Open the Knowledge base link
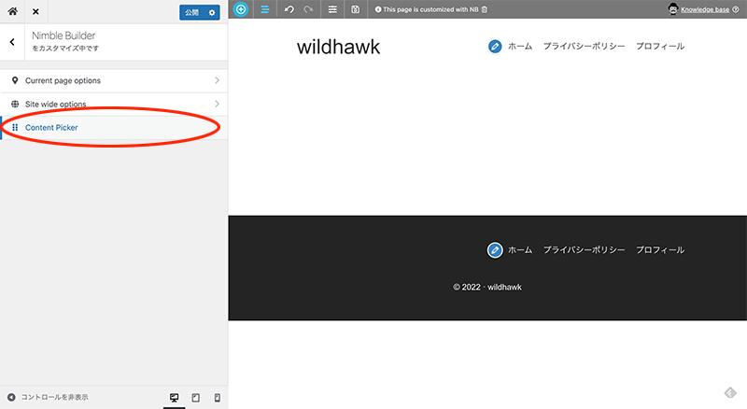The height and width of the screenshot is (409, 747). 706,9
